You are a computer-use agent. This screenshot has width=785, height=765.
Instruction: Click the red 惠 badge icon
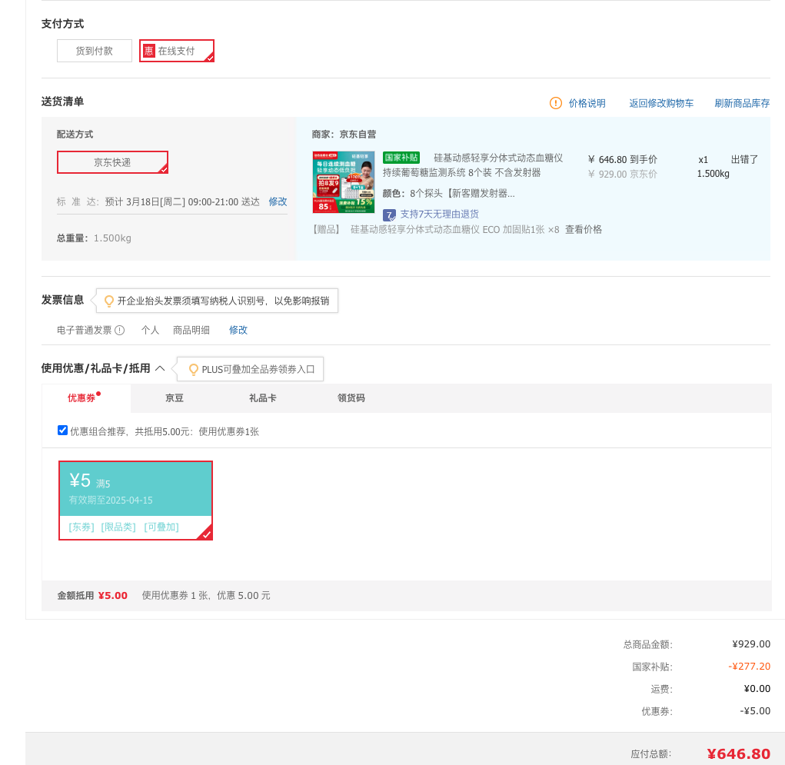(x=148, y=51)
